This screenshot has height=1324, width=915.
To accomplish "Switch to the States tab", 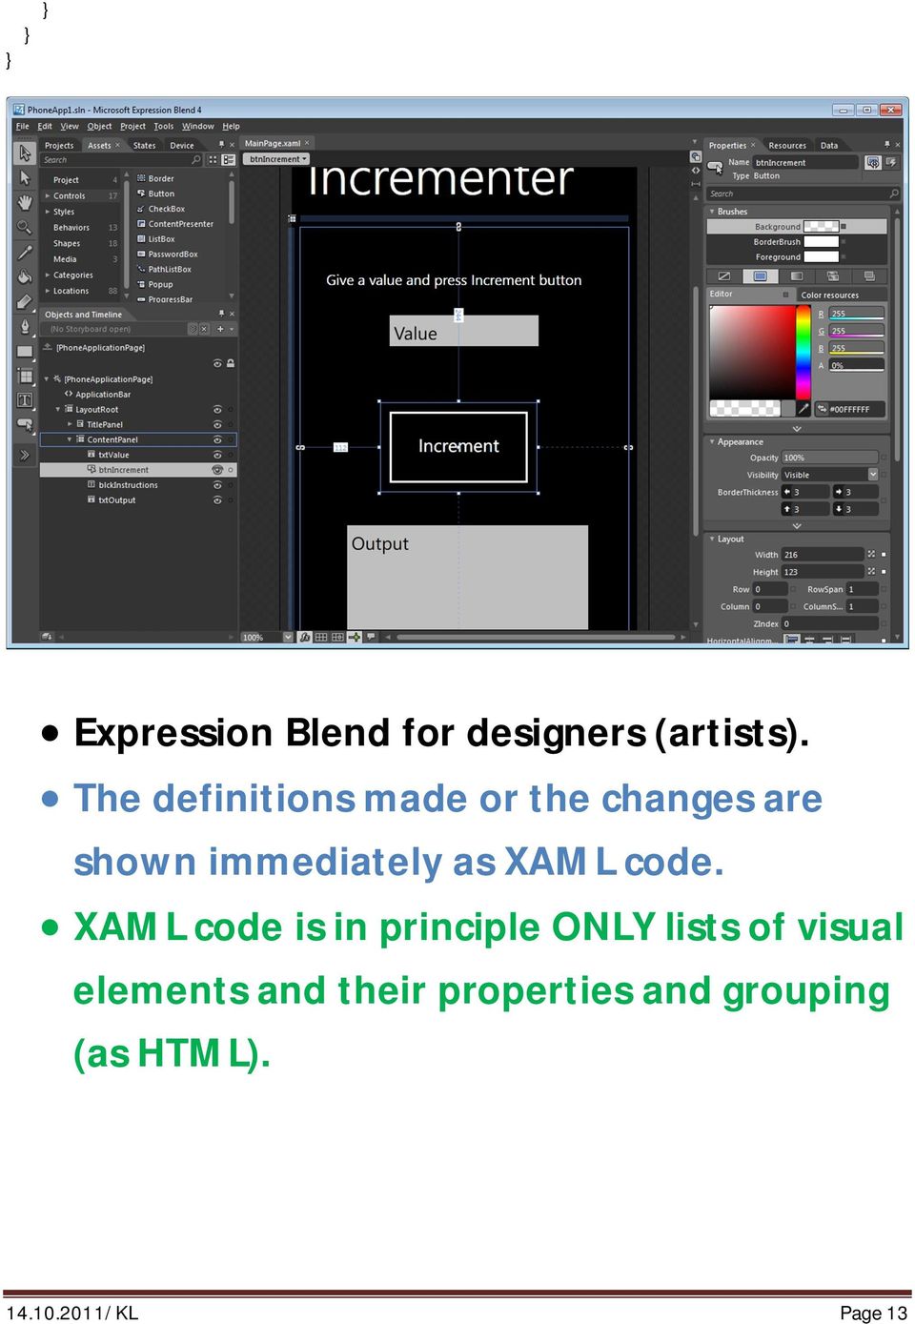I will click(144, 146).
